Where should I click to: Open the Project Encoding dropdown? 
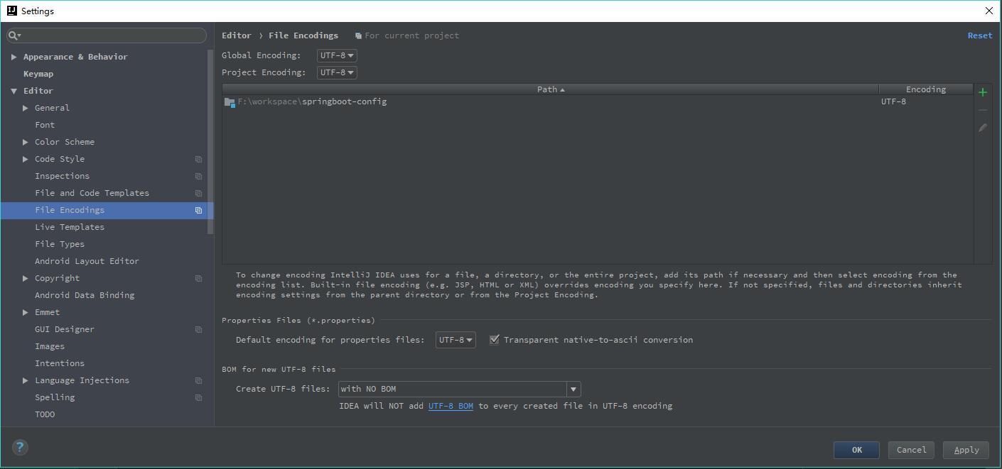point(337,72)
